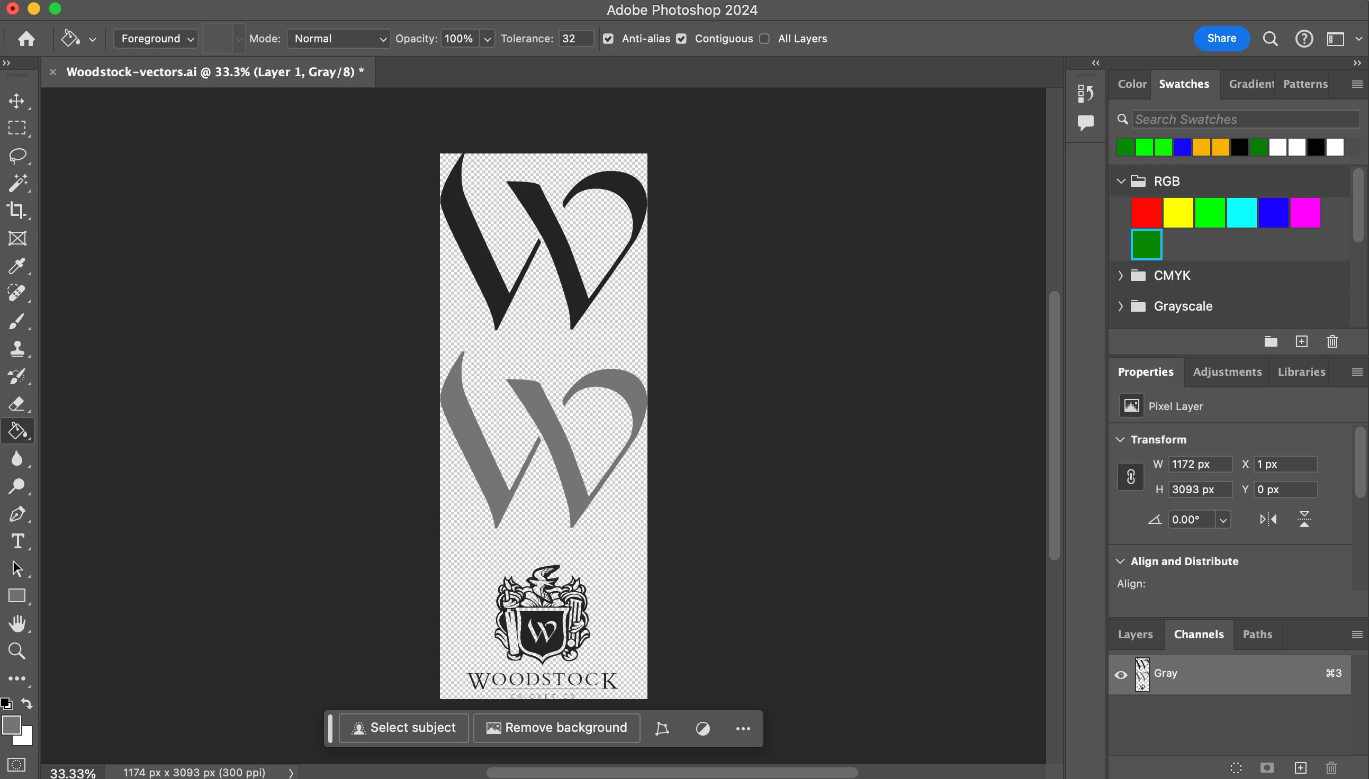Hide the Gray channel visibility eye
This screenshot has height=779, width=1369.
(x=1121, y=674)
